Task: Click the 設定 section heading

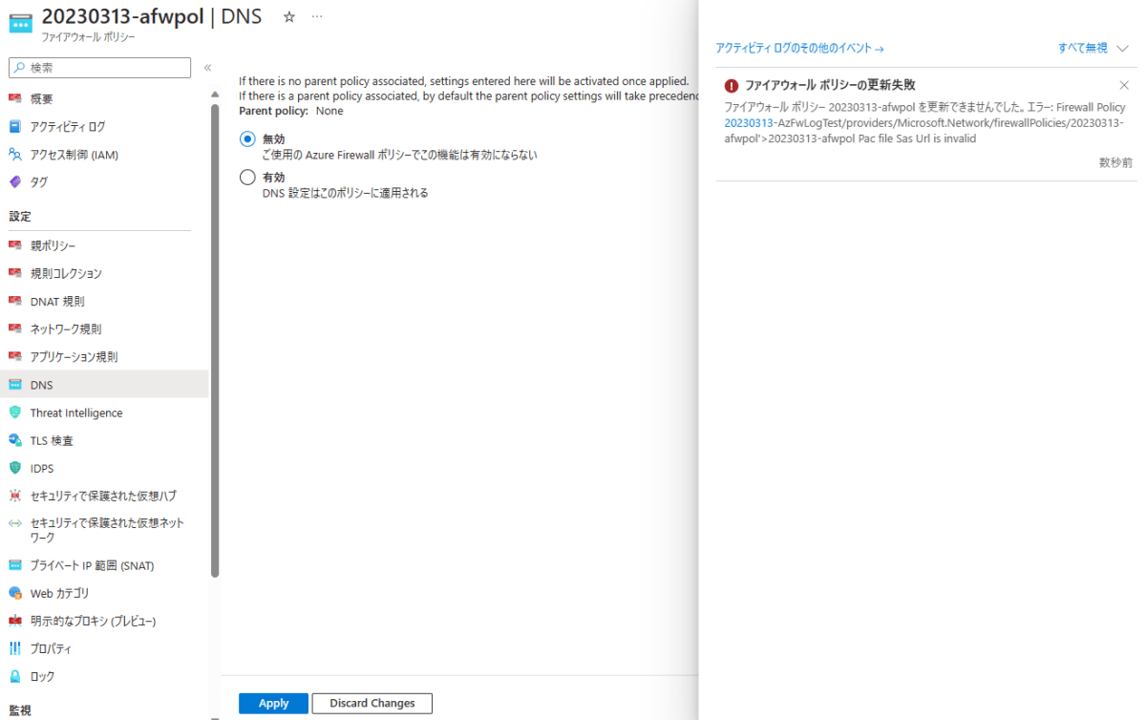Action: tap(20, 217)
